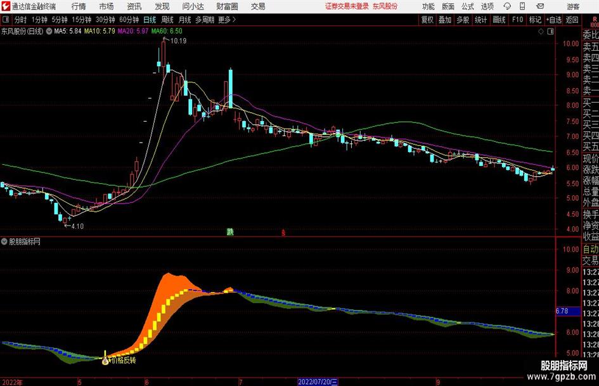Switch to 1分钟 period
Screen dimensions: 599x386
(39, 20)
